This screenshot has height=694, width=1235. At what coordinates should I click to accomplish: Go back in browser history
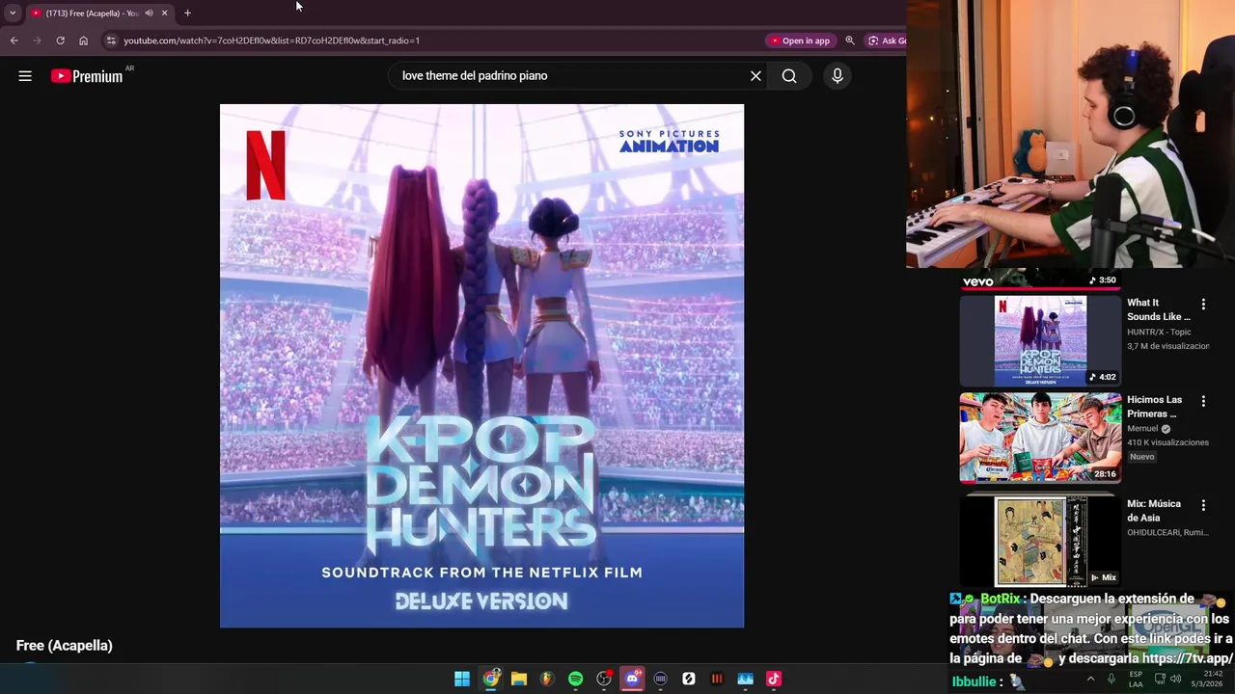(14, 40)
